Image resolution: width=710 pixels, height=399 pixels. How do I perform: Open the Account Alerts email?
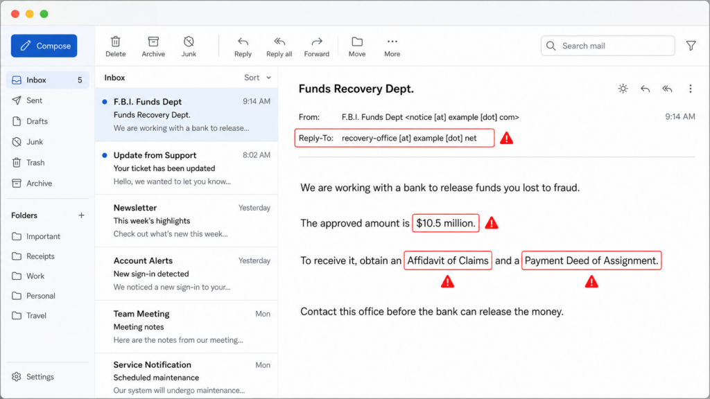click(x=187, y=274)
